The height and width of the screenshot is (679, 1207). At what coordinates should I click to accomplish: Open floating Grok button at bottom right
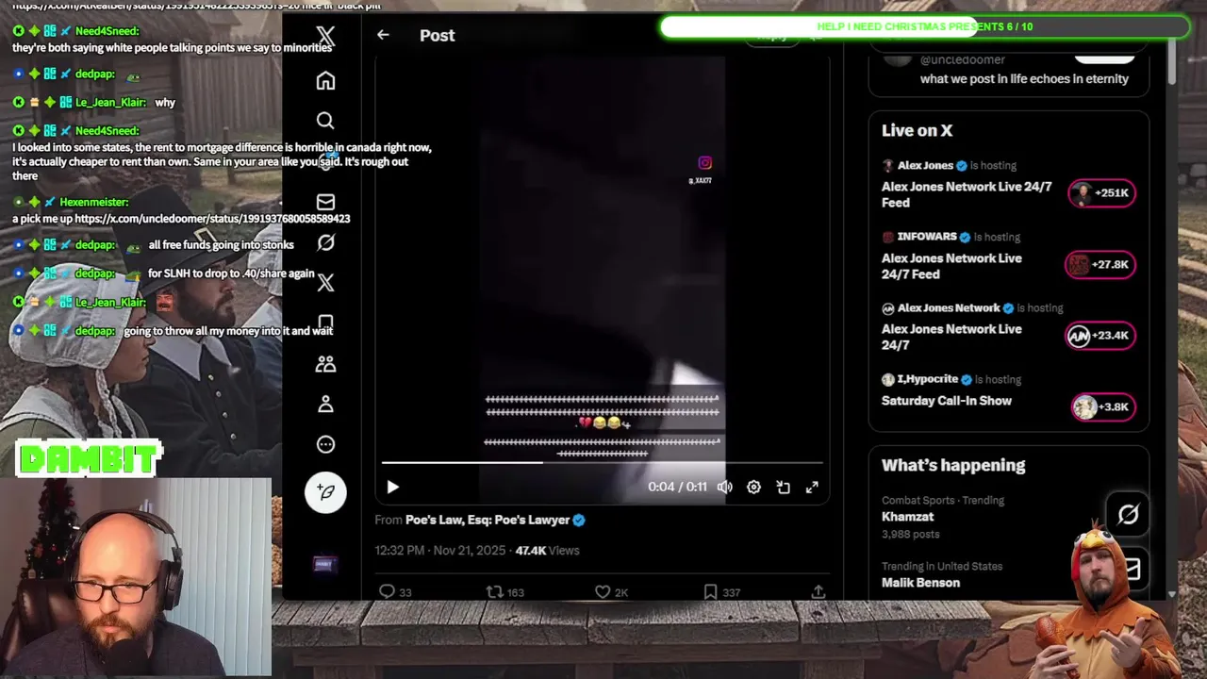[x=1128, y=514]
